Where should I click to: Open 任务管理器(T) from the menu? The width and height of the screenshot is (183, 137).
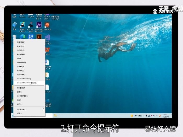click(29, 88)
